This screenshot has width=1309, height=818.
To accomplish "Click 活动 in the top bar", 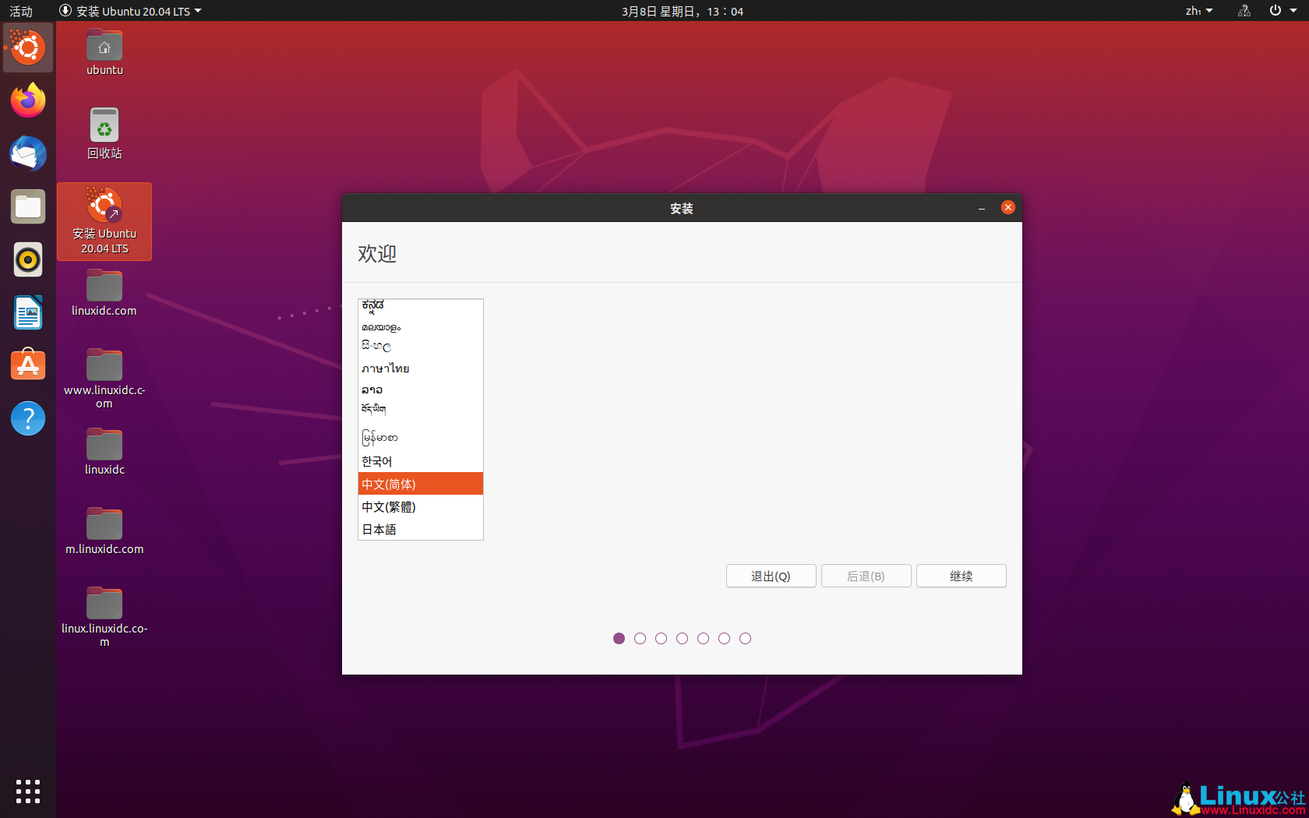I will tap(20, 11).
